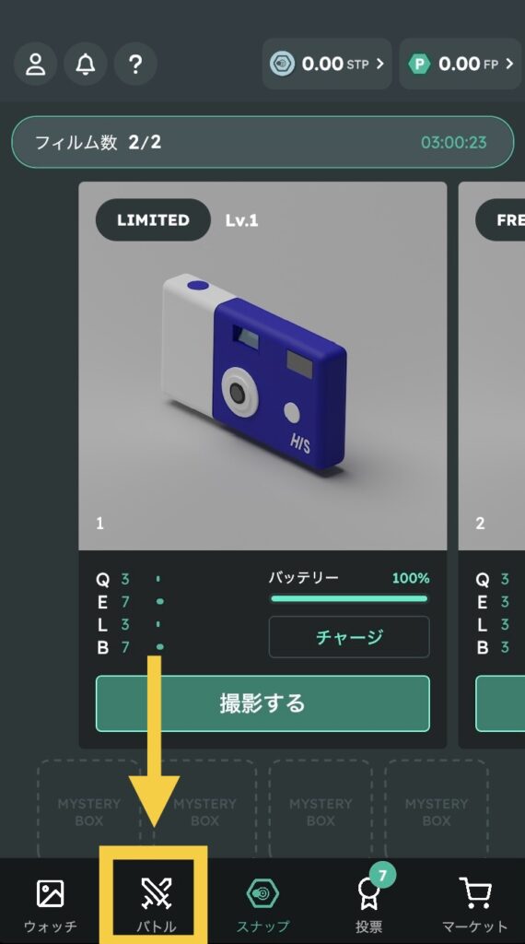Open the help question mark icon
This screenshot has height=944, width=525.
[135, 64]
